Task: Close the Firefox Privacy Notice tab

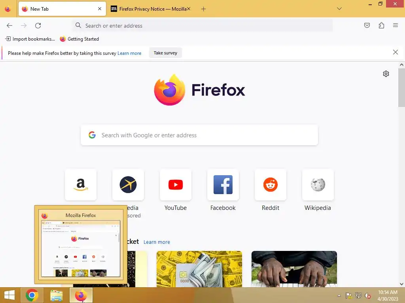Action: point(189,9)
